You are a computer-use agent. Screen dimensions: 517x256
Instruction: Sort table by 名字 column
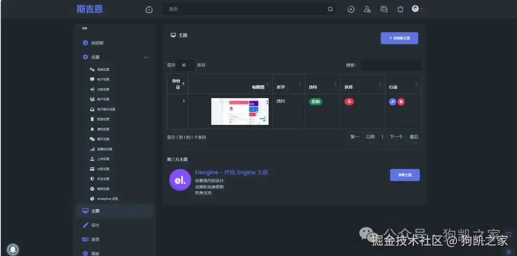coord(289,84)
